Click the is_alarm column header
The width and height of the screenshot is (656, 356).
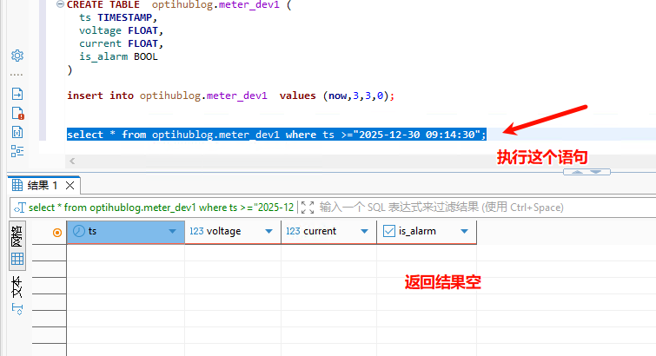(417, 232)
